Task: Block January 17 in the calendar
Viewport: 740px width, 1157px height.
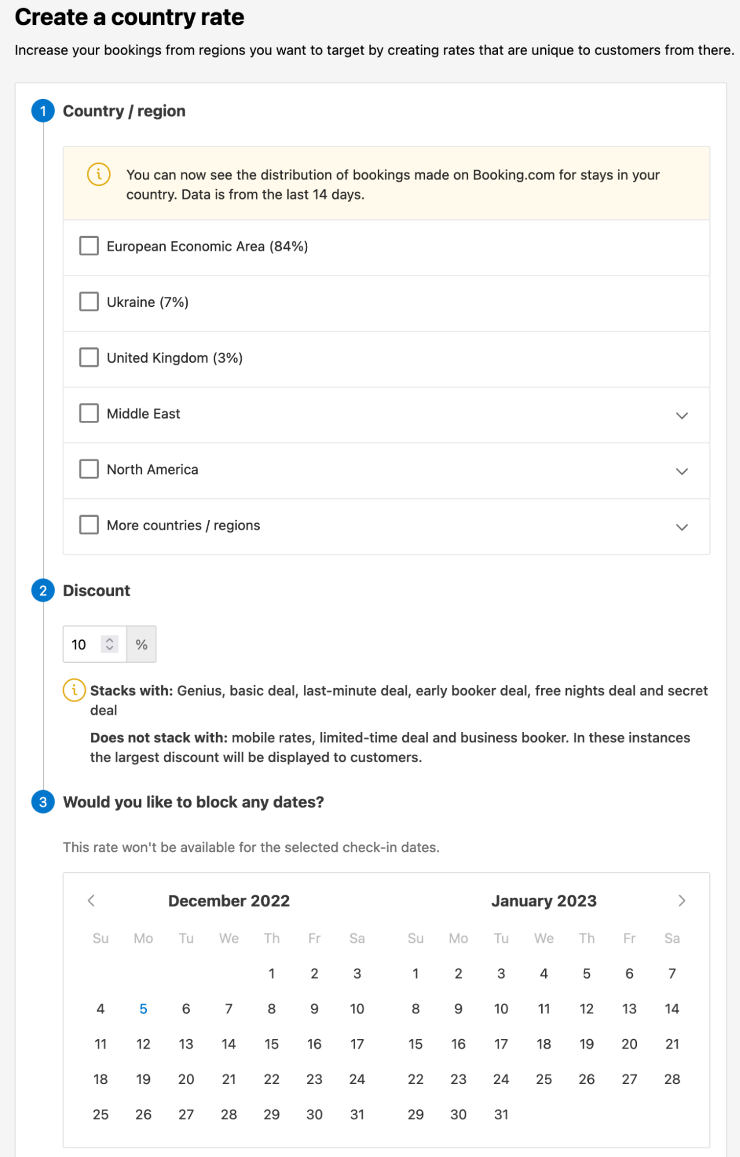Action: coord(501,1044)
